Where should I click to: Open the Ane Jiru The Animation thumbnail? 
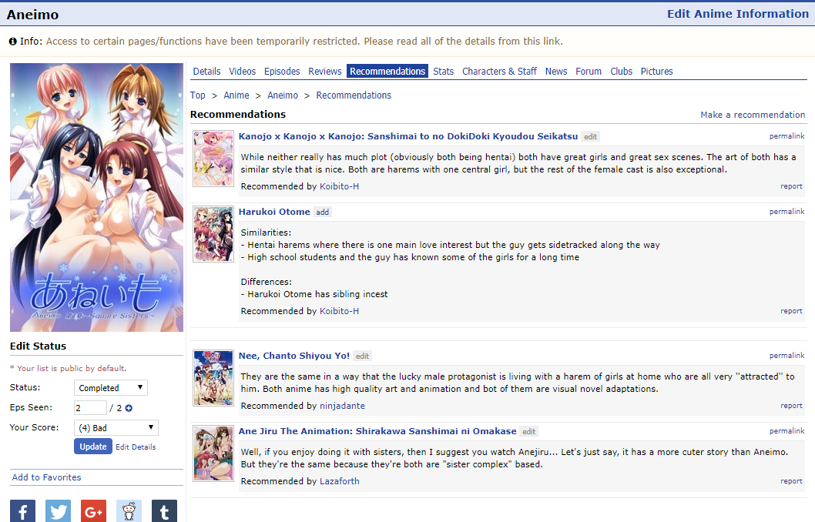coord(213,453)
